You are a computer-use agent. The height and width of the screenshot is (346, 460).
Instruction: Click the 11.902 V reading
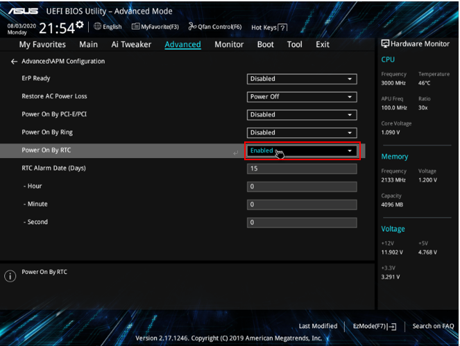coord(392,252)
